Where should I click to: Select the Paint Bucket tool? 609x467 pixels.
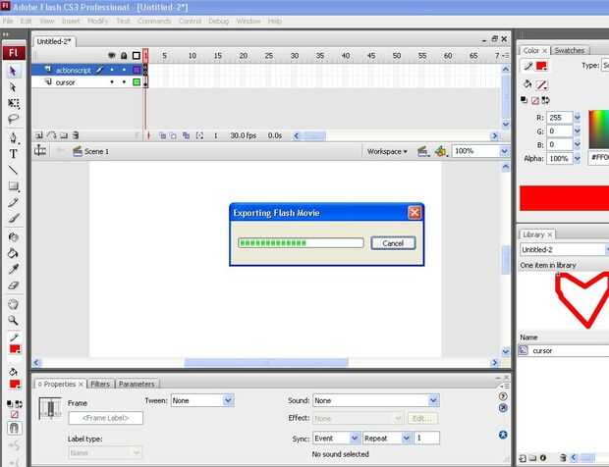(x=13, y=253)
